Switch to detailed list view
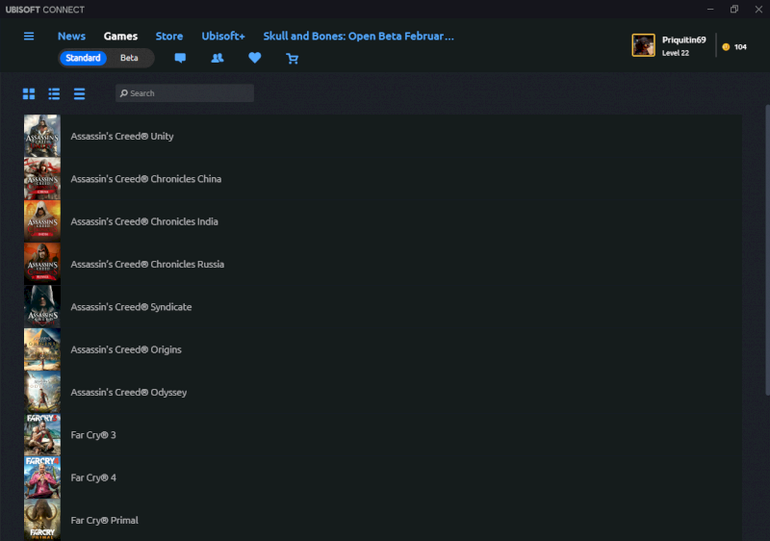The height and width of the screenshot is (541, 770). [54, 93]
